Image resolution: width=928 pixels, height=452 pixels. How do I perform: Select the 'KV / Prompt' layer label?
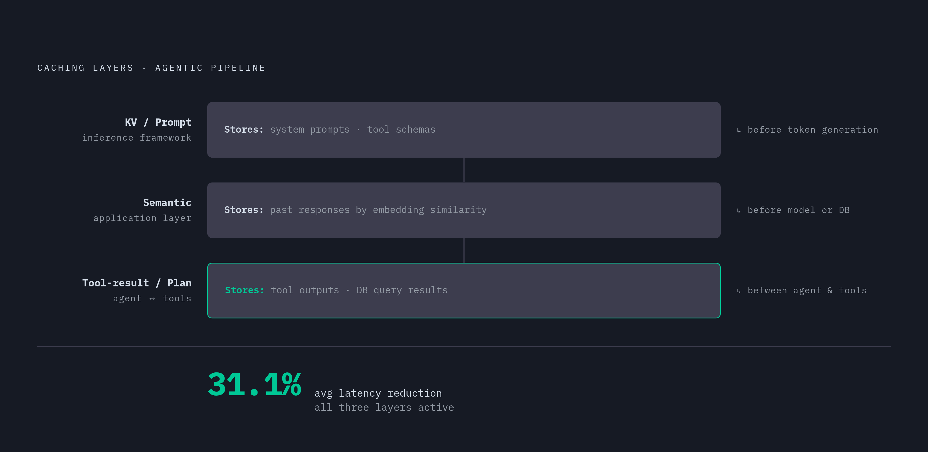click(158, 122)
